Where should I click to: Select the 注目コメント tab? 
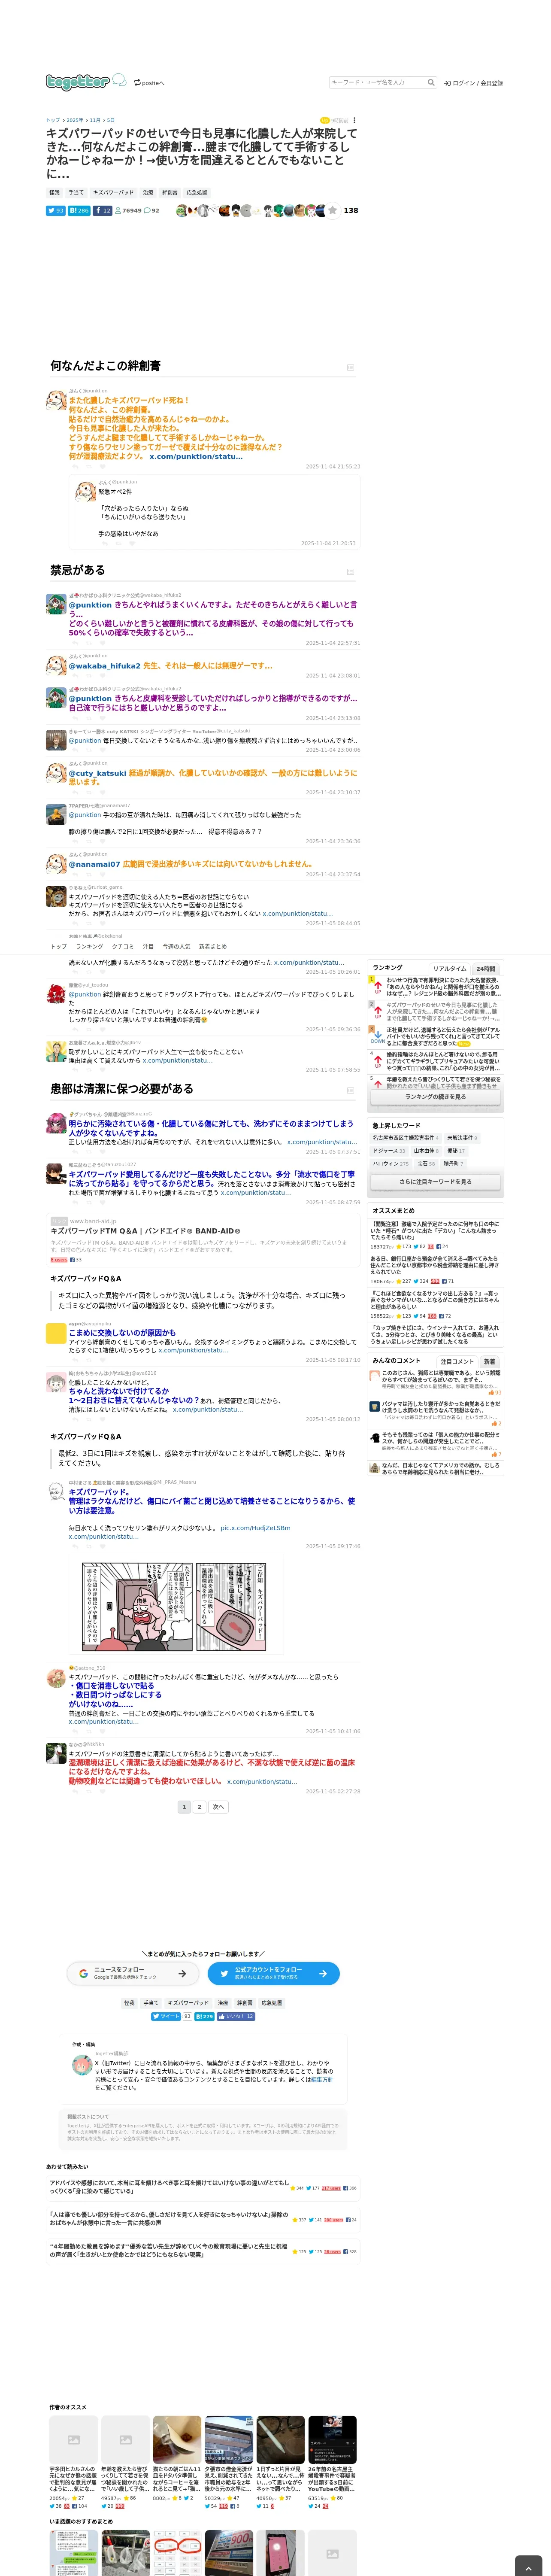(x=457, y=1361)
